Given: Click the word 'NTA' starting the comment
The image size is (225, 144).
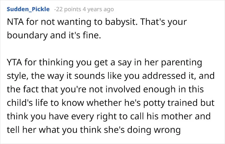Looking at the screenshot, I should pyautogui.click(x=15, y=22).
